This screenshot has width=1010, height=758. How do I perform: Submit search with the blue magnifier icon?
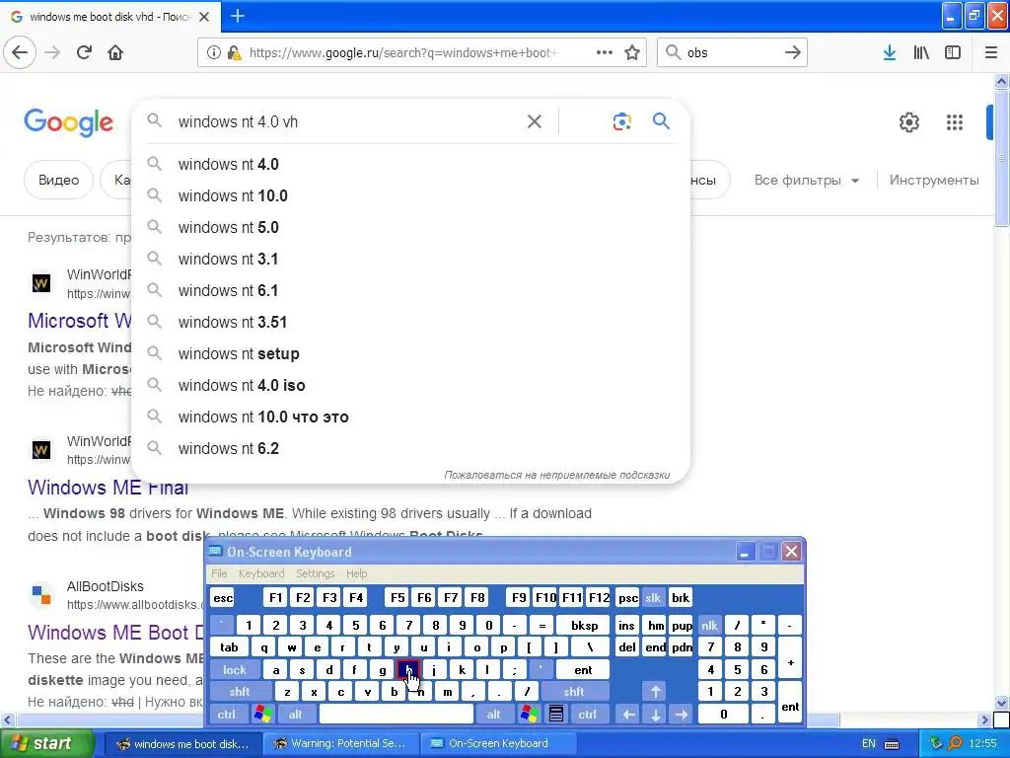(661, 121)
